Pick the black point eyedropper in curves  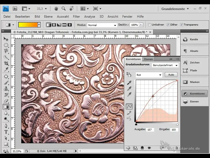pos(129,82)
